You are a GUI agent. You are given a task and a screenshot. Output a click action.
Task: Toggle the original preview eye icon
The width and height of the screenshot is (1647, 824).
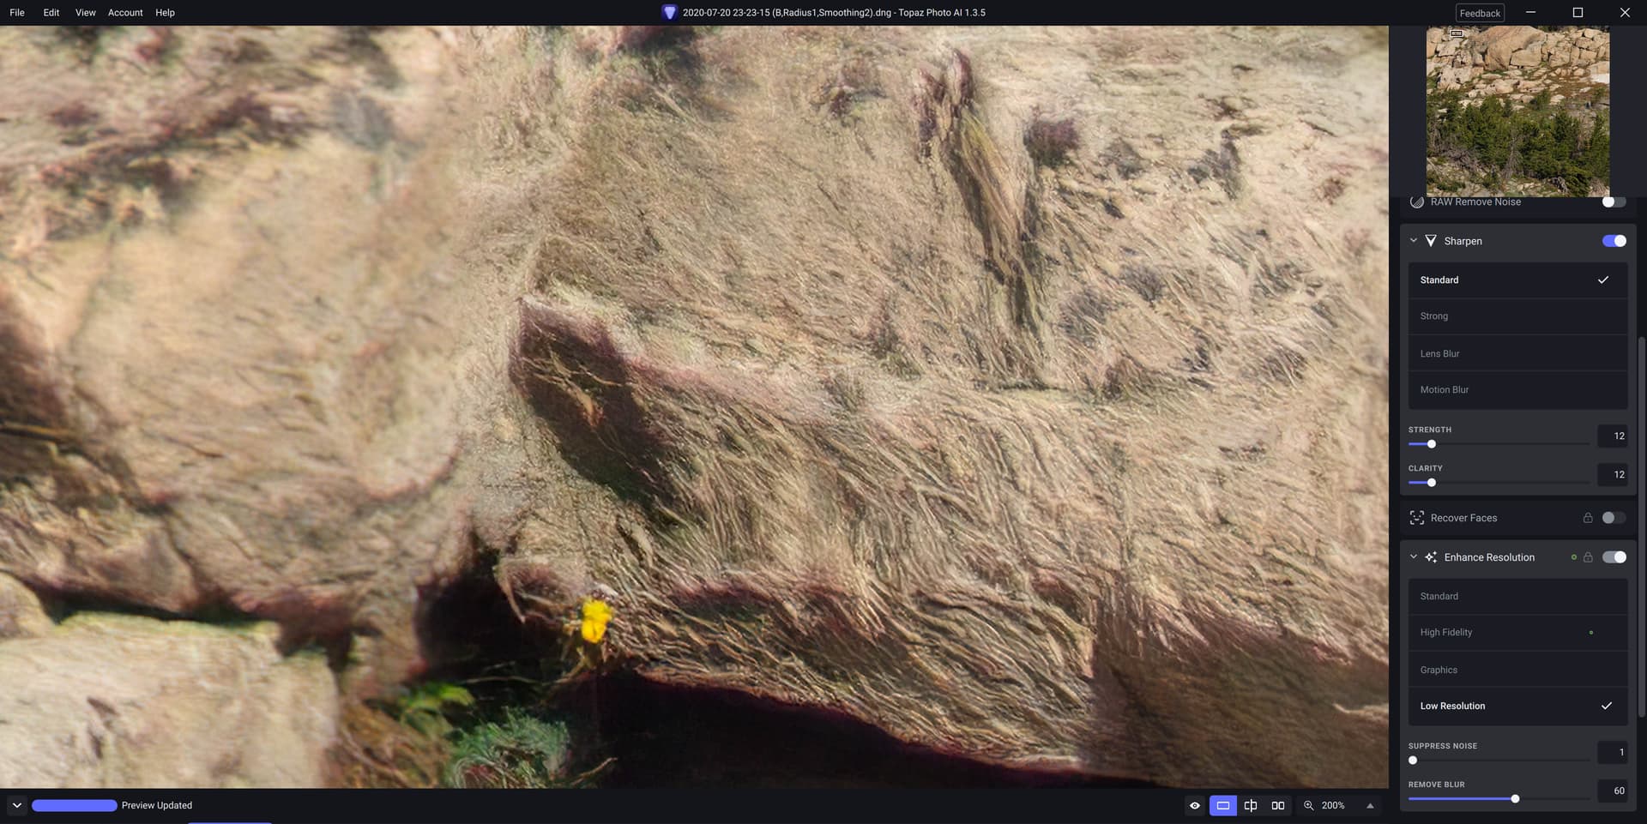pyautogui.click(x=1194, y=805)
